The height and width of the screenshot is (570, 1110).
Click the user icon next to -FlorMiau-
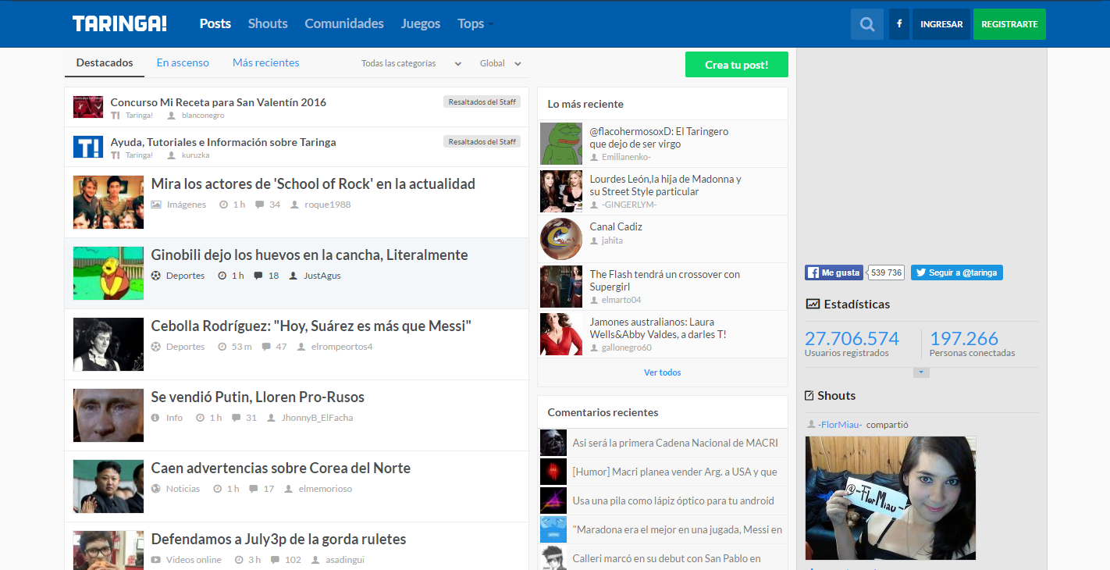tap(811, 425)
